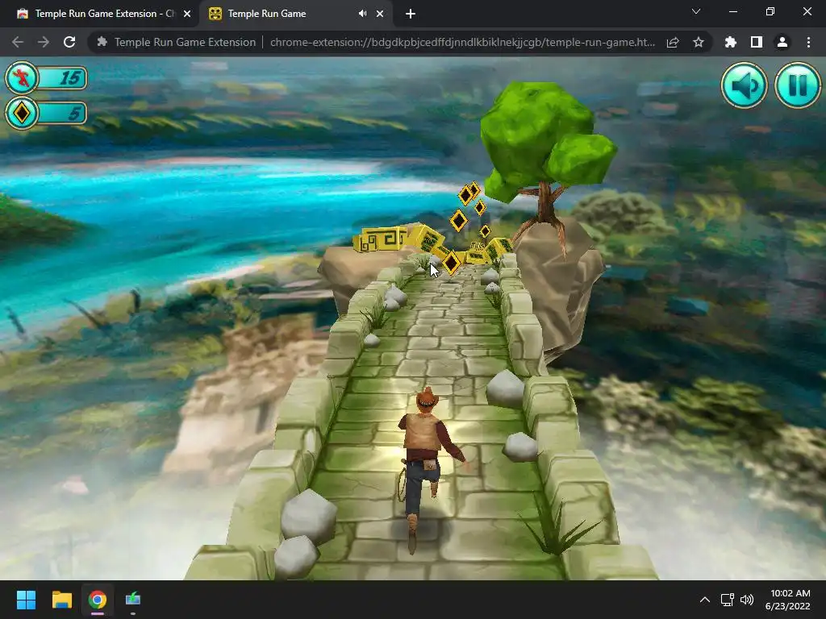
Task: Restore down the Chrome window
Action: (770, 11)
